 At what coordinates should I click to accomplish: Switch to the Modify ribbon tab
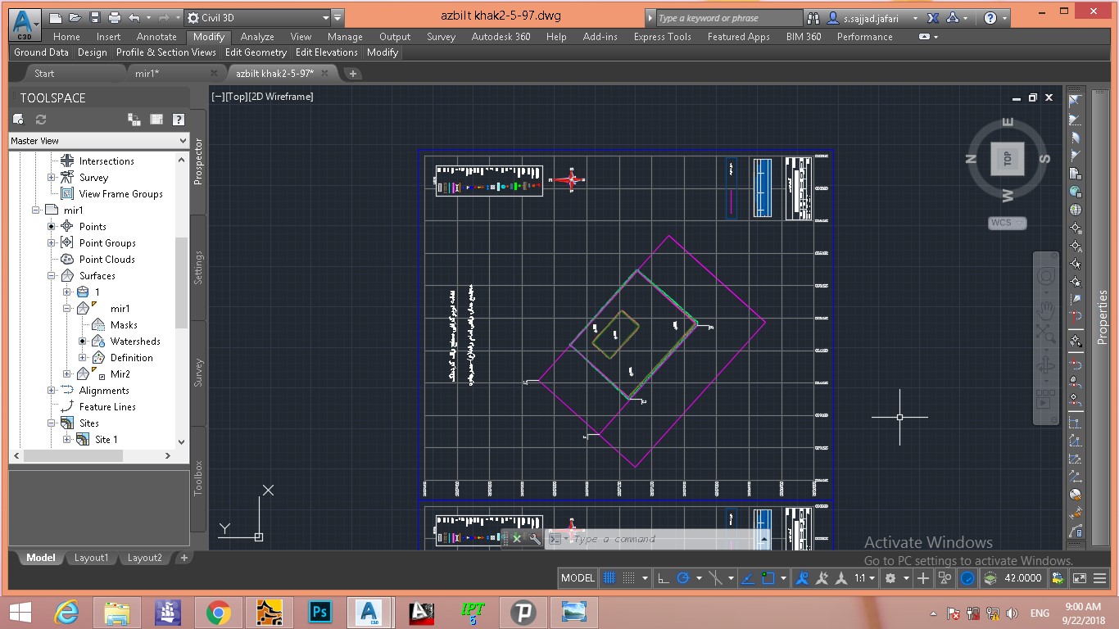(x=208, y=36)
